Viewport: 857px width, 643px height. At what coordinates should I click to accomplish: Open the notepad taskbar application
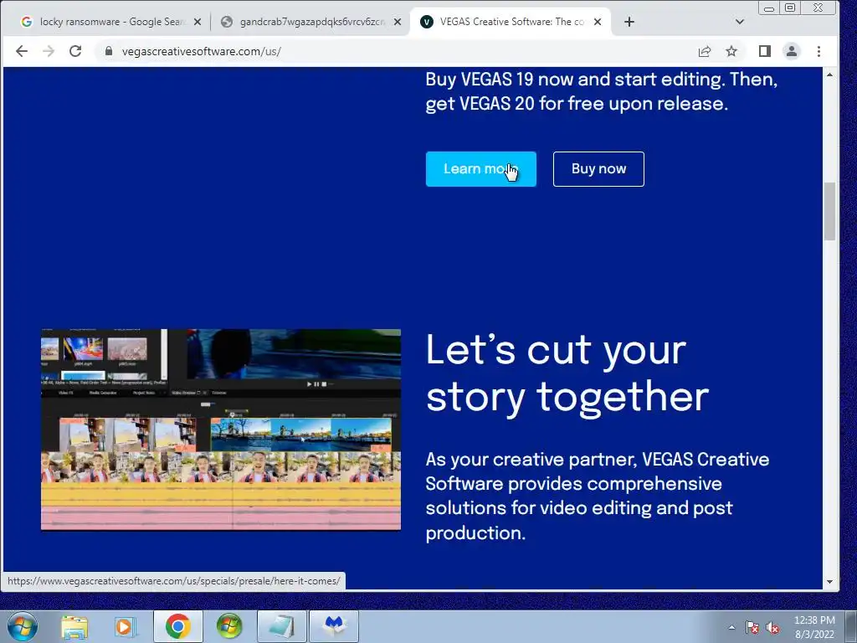(281, 626)
